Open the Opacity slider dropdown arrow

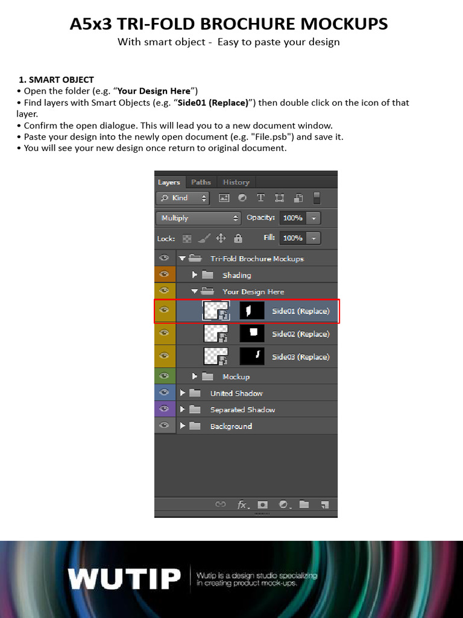[314, 218]
